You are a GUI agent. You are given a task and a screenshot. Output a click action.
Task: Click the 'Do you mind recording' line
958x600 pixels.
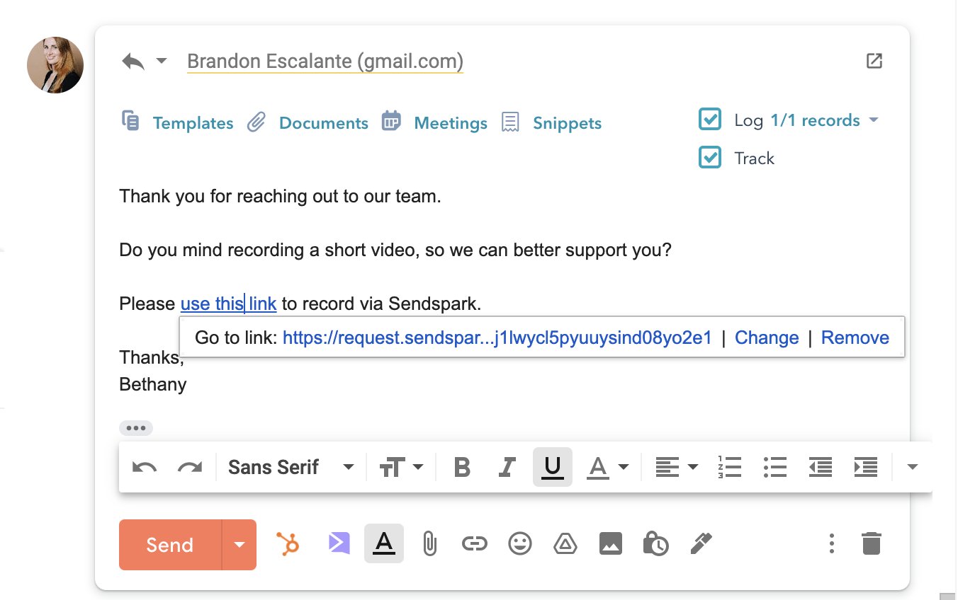[x=395, y=250]
